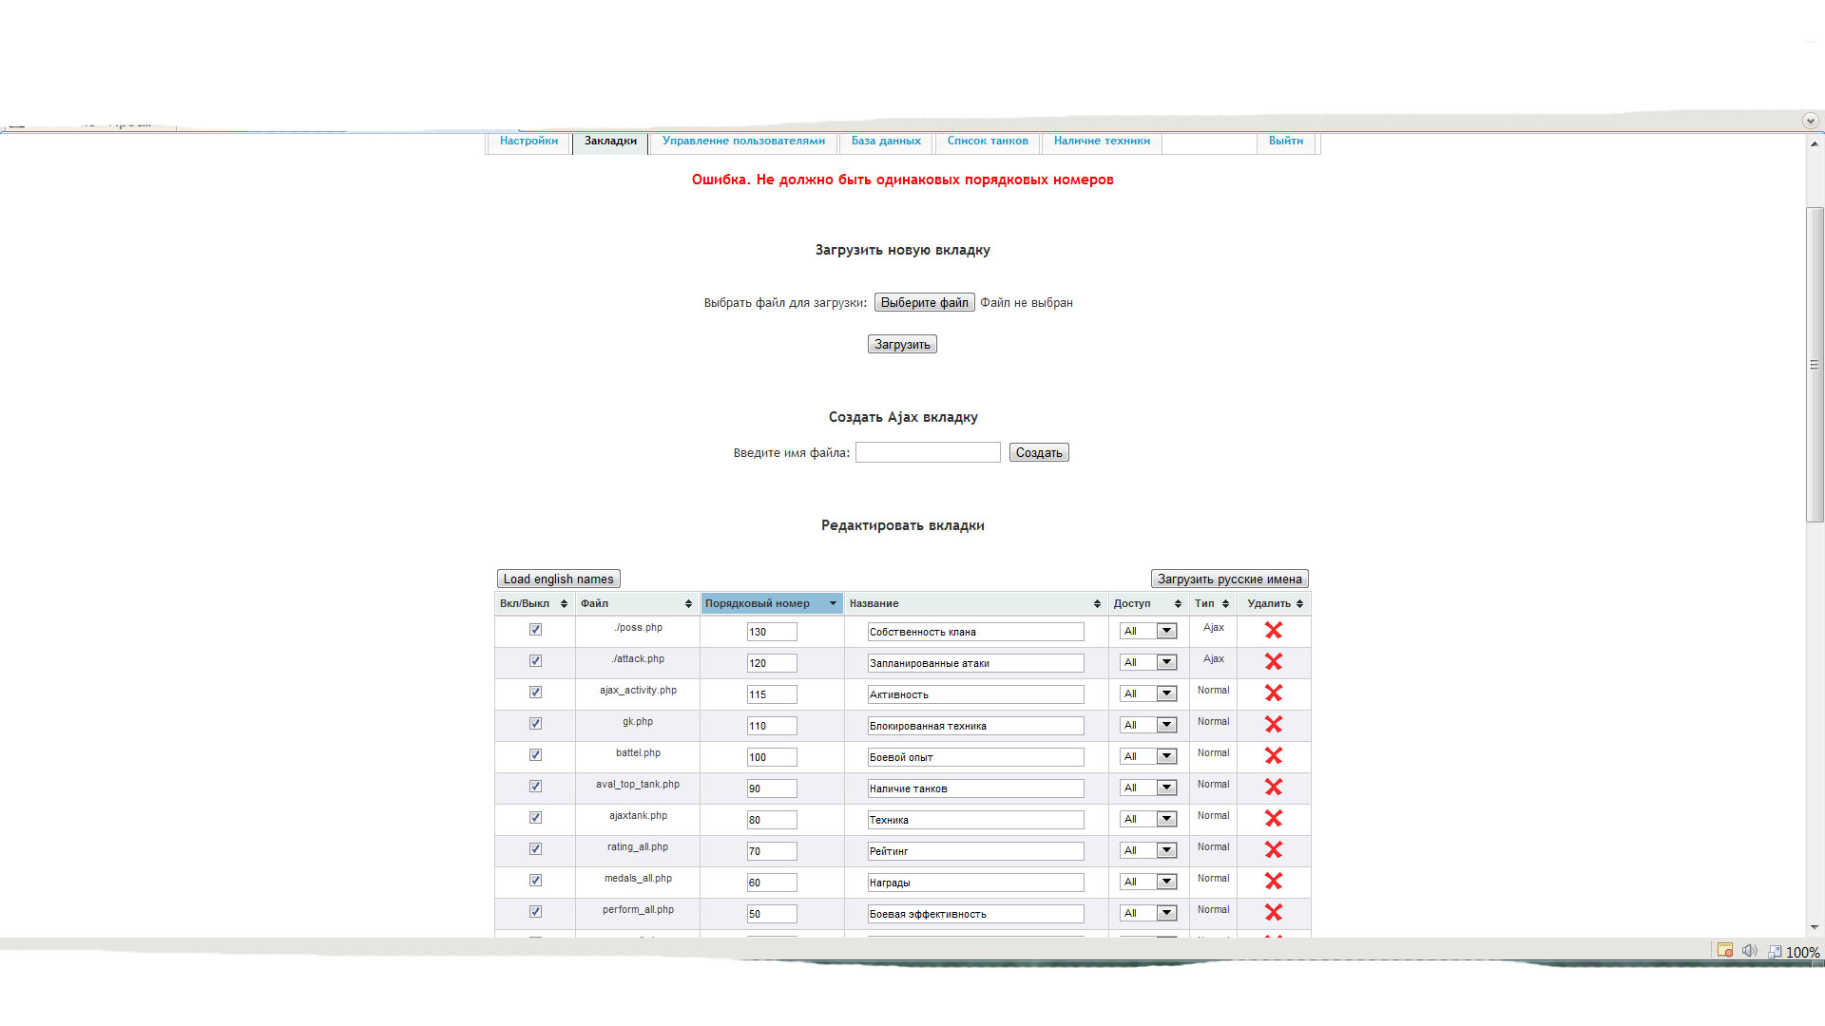Screen dimensions: 1825x1026
Task: Expand access dropdown for aval_top_tank.php
Action: [x=1148, y=788]
